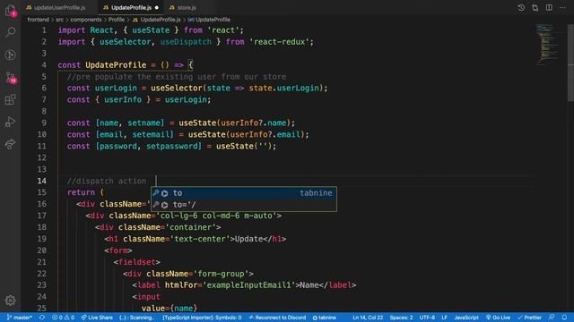Open the Search view in activity bar
This screenshot has width=574, height=322.
pos(10,32)
